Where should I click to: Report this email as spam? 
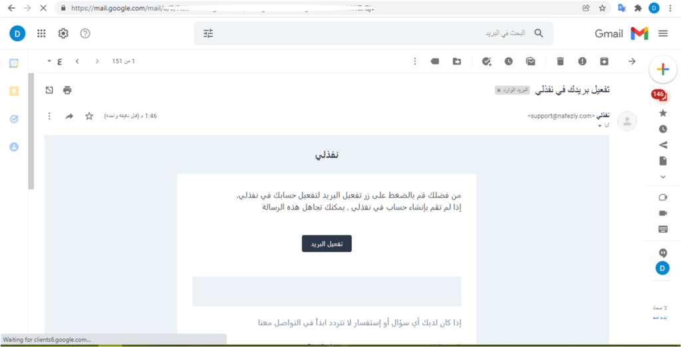(582, 62)
